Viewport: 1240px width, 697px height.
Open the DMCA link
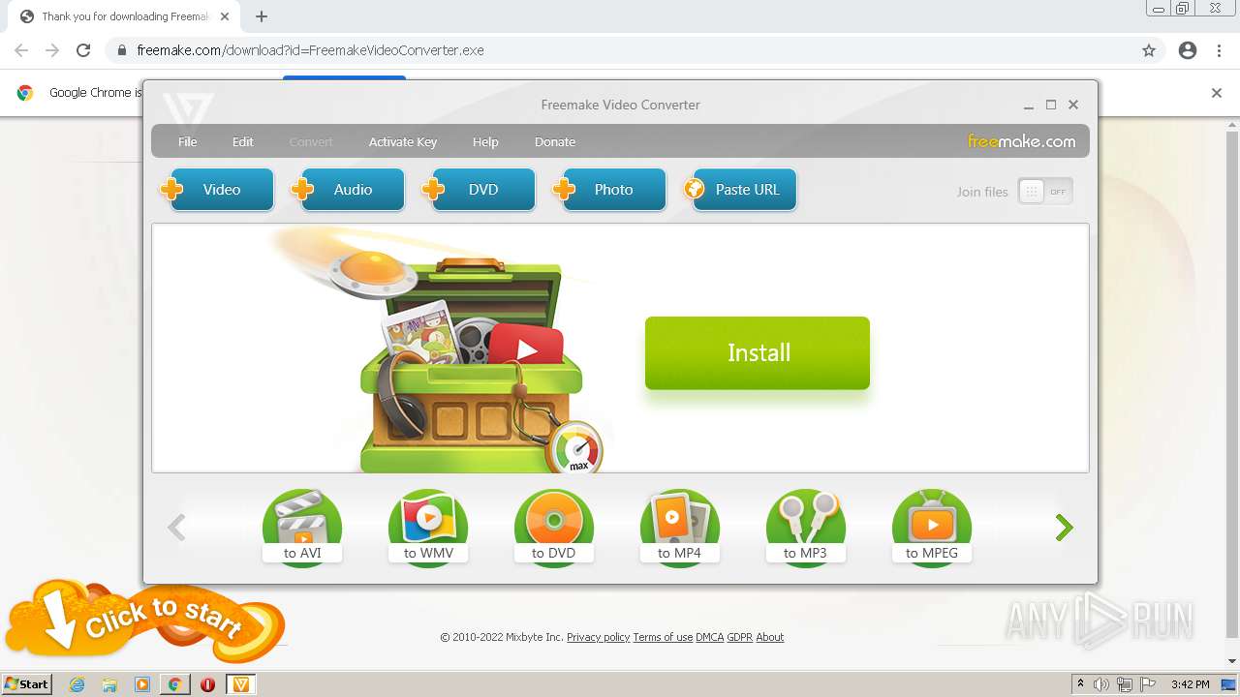[x=710, y=637]
